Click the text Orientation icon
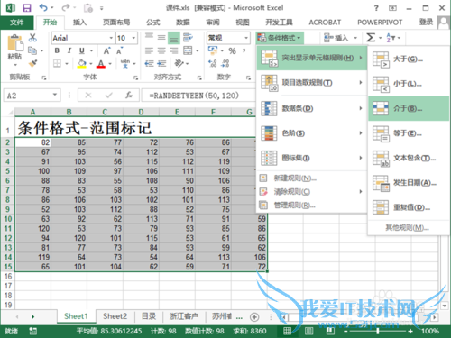451x338 pixels. pyautogui.click(x=179, y=63)
